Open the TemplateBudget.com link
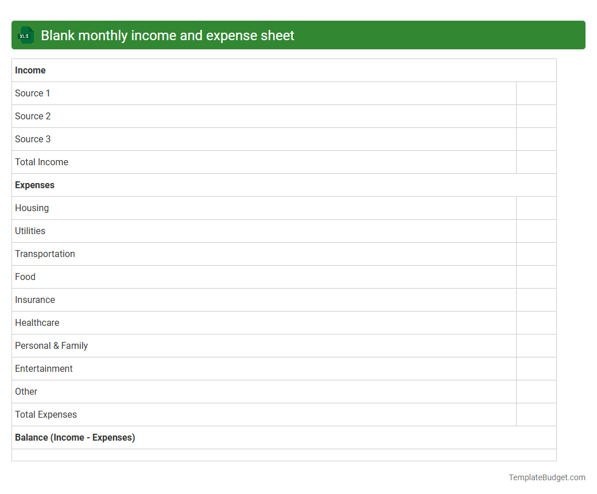Image resolution: width=597 pixels, height=494 pixels. pyautogui.click(x=546, y=477)
